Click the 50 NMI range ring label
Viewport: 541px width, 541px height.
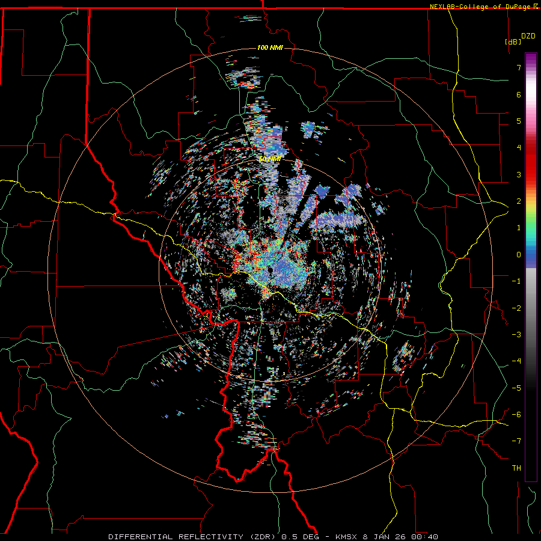[270, 159]
